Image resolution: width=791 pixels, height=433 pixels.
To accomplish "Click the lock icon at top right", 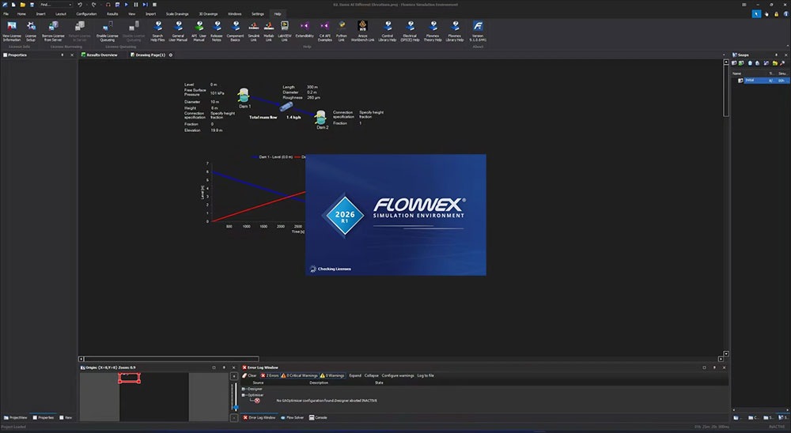I will click(x=776, y=14).
